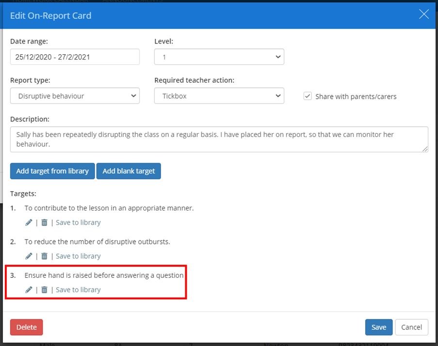This screenshot has width=438, height=346.
Task: Expand the Required teacher action dropdown
Action: pos(219,96)
